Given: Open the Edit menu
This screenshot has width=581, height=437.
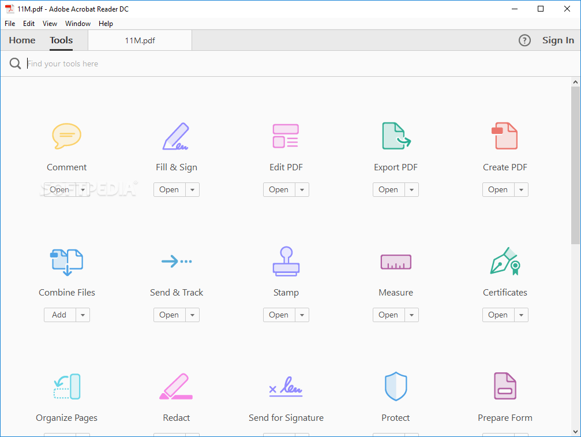Looking at the screenshot, I should 28,24.
